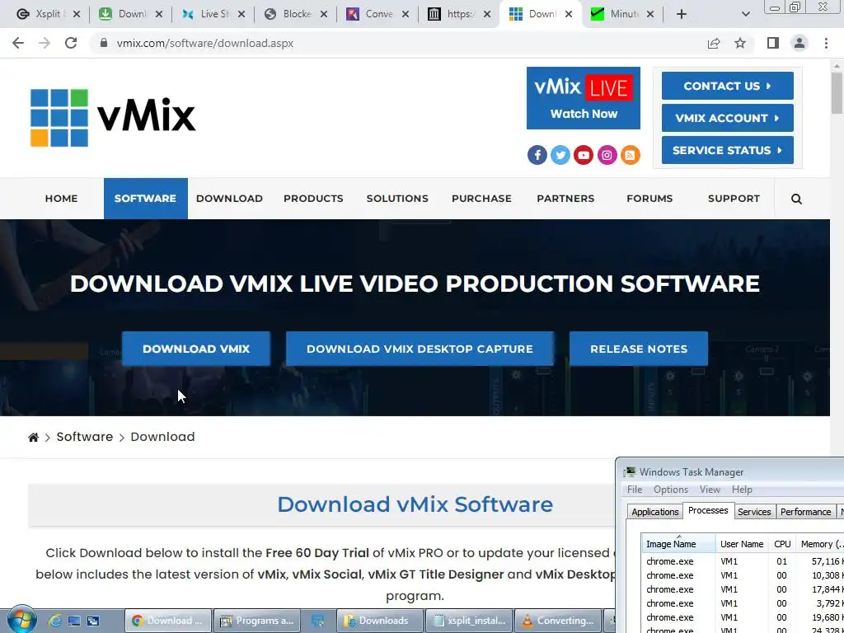Click the CONTACT US button
Viewport: 844px width, 633px height.
(x=728, y=86)
